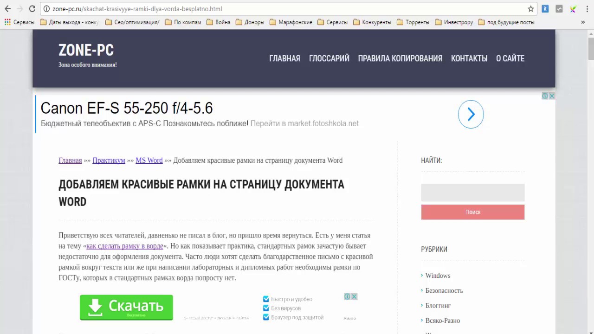Open the О САЙТЕ menu item
The height and width of the screenshot is (334, 594).
coord(510,58)
